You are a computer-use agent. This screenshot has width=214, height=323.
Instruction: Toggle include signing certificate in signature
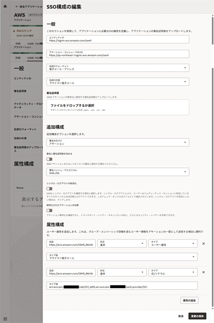click(49, 159)
